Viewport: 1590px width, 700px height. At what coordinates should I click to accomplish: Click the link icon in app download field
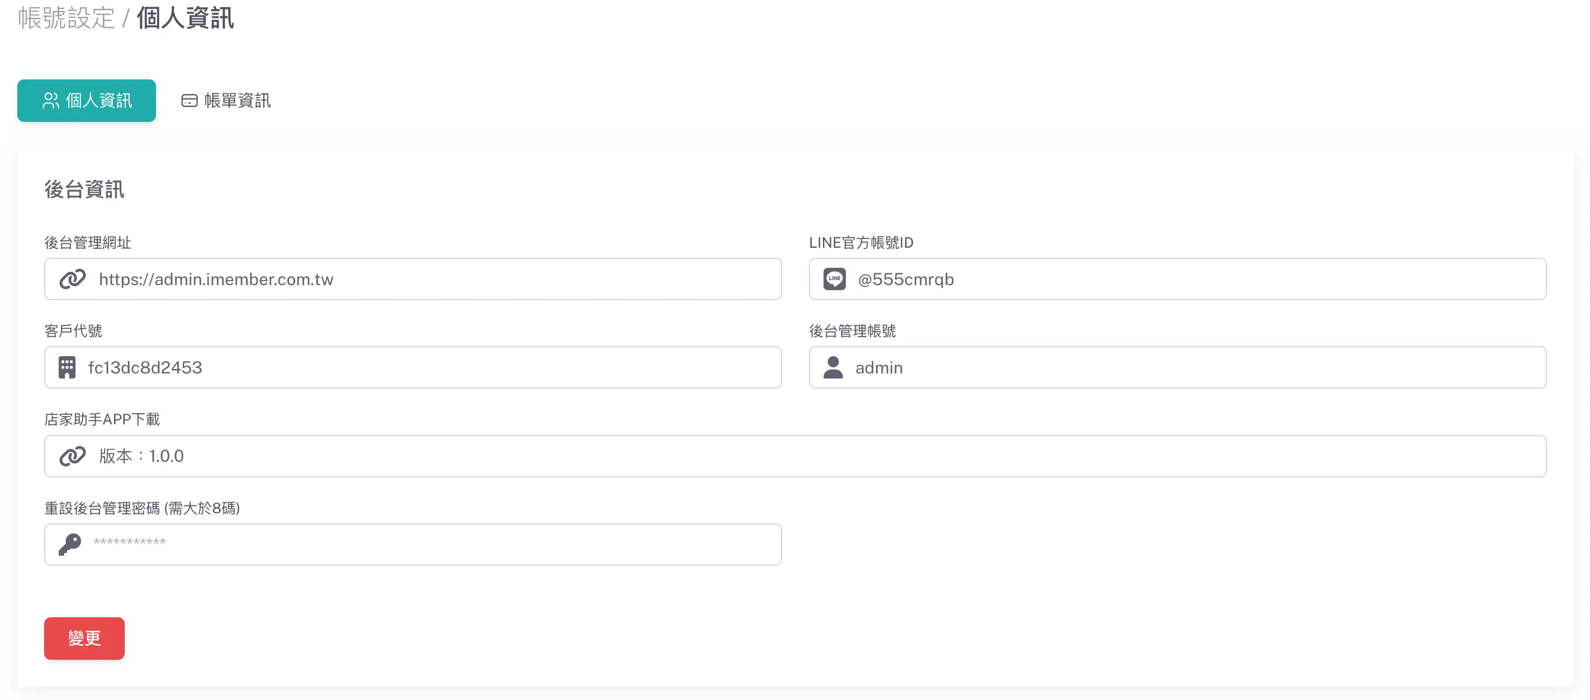point(72,456)
